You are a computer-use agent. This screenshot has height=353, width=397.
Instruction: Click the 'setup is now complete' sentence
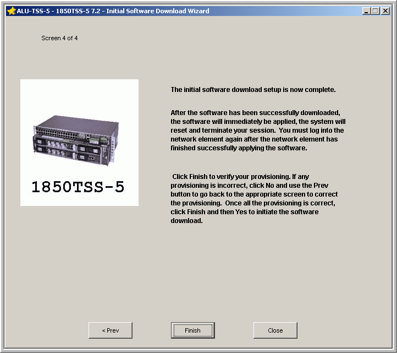pos(253,90)
